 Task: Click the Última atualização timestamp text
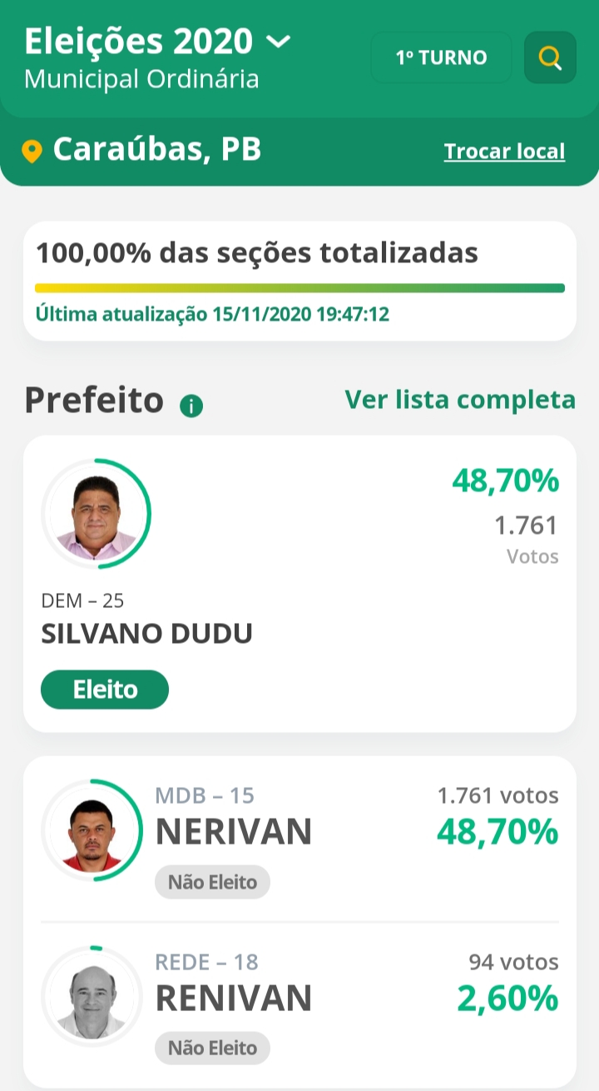coord(212,315)
